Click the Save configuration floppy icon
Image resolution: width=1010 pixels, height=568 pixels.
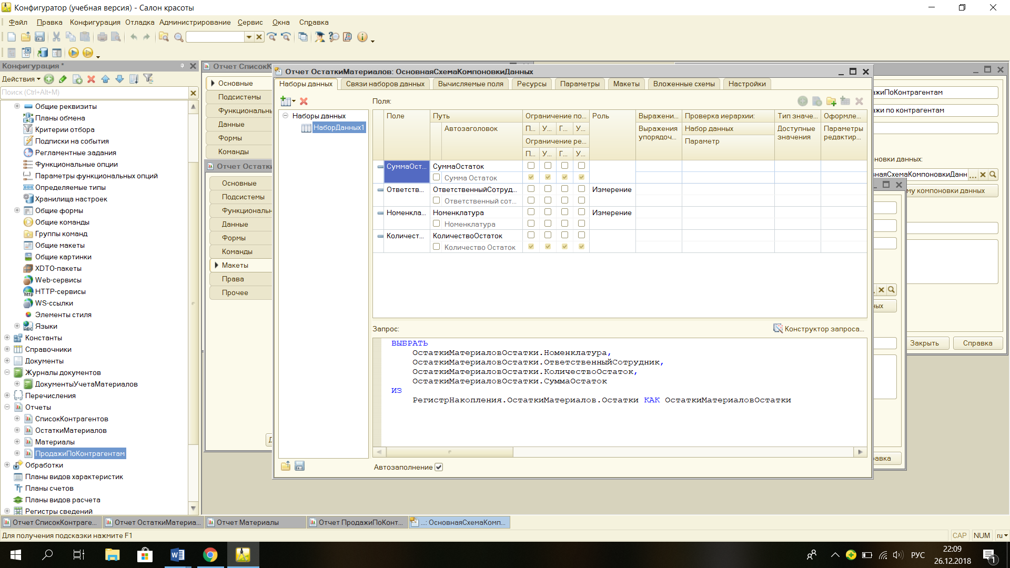pyautogui.click(x=39, y=37)
